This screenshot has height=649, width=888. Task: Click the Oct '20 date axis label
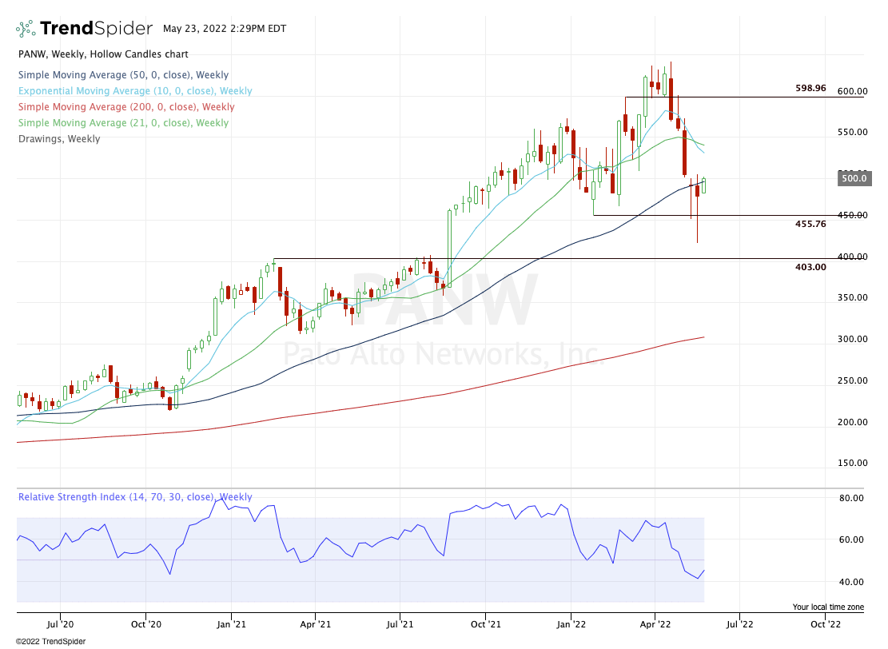146,624
